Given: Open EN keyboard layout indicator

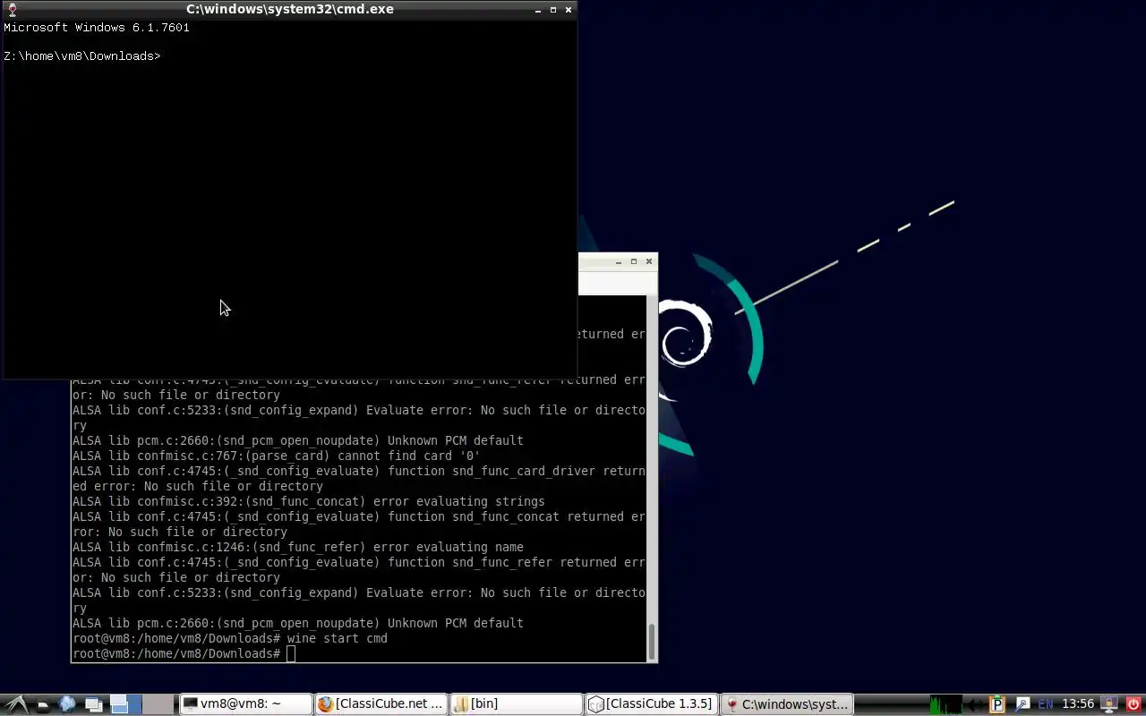Looking at the screenshot, I should pos(1045,704).
